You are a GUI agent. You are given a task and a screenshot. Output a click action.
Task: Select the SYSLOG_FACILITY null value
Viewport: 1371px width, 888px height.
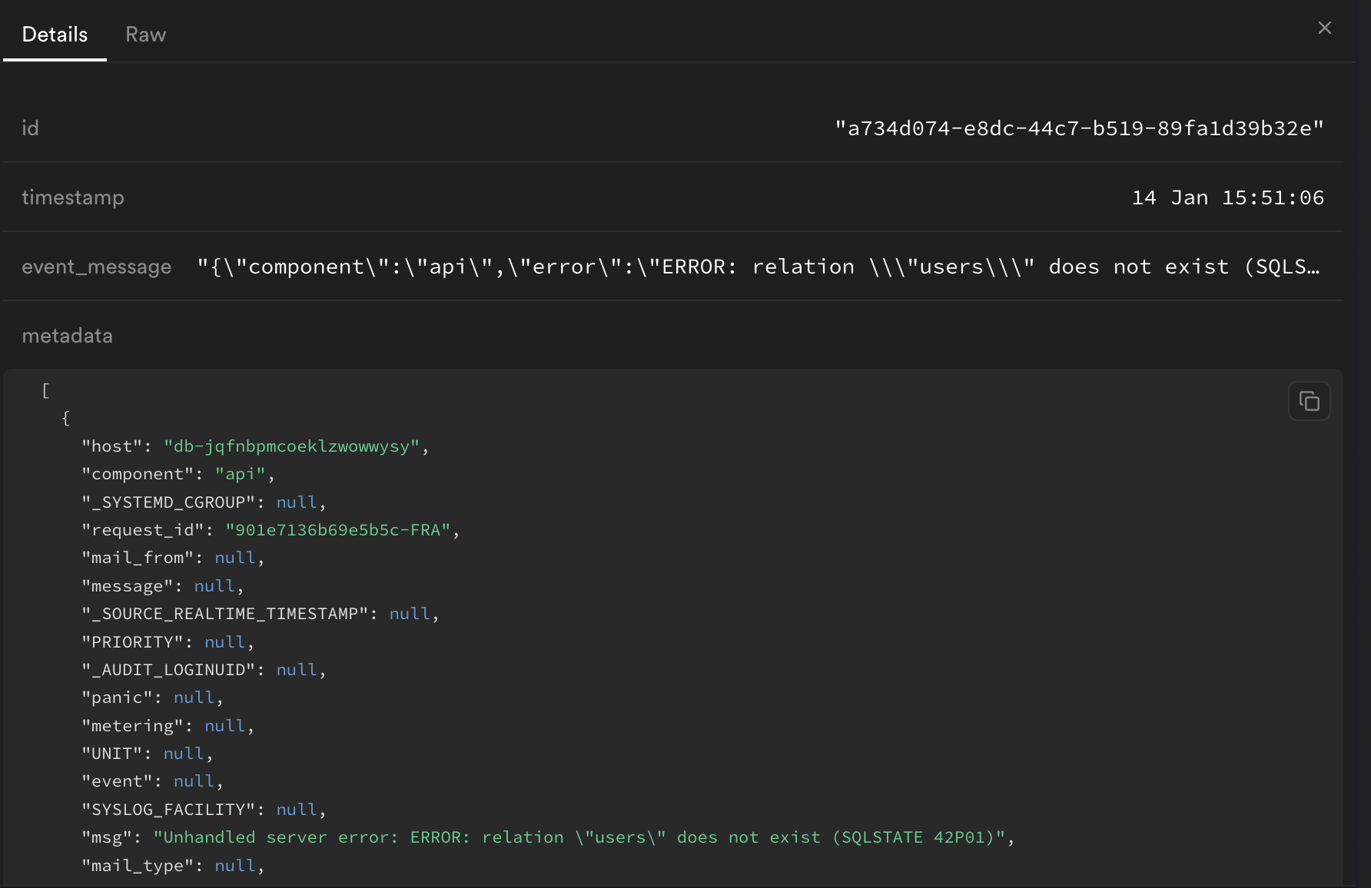[x=297, y=809]
